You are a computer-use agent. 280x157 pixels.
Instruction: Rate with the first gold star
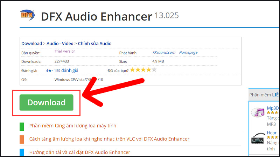coord(133,69)
